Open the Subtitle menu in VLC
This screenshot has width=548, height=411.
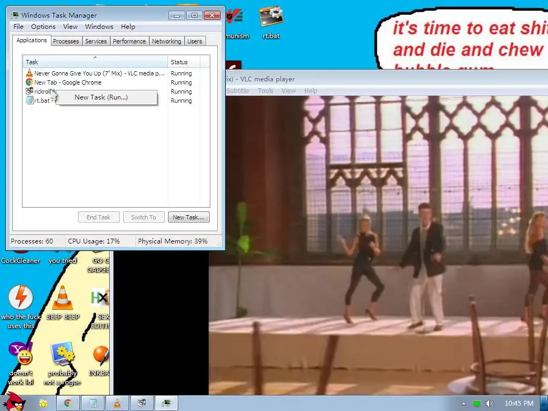237,91
